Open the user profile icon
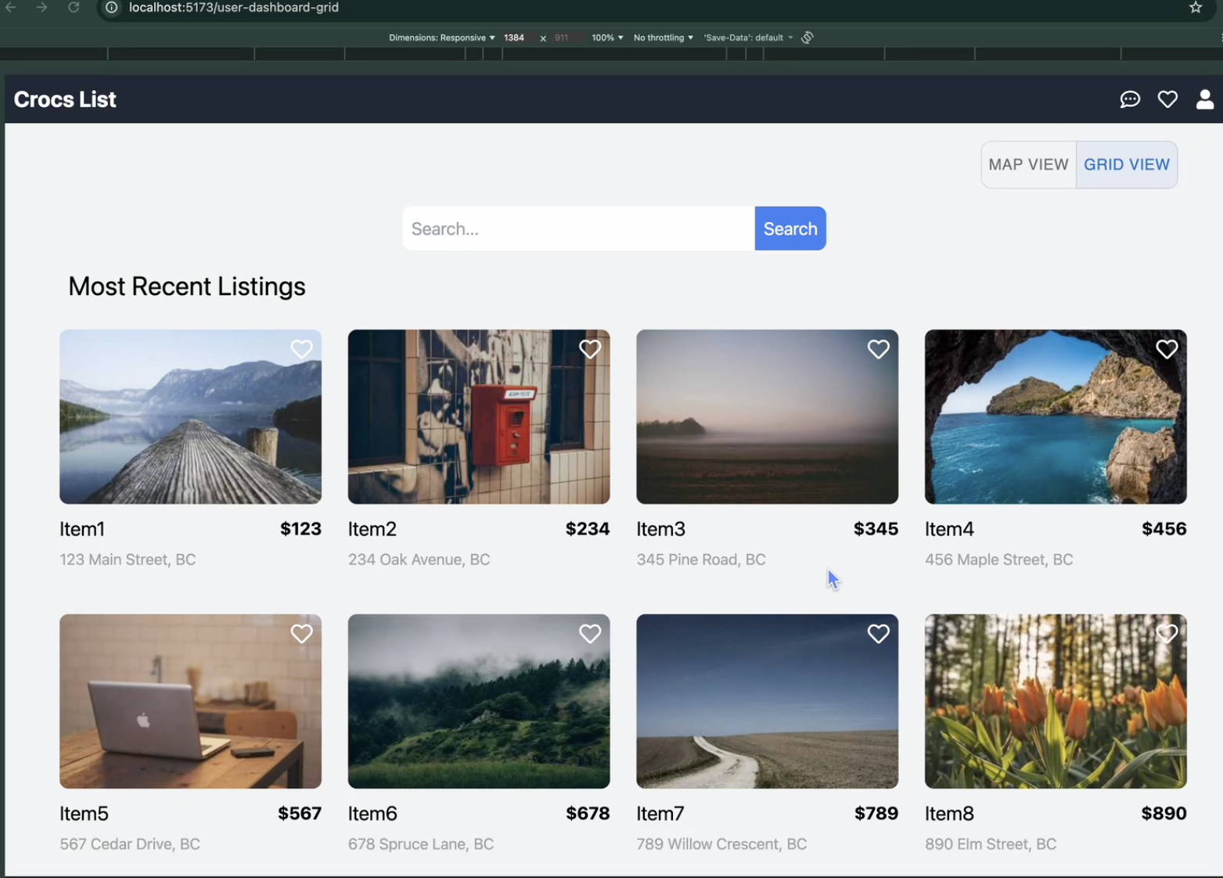The image size is (1223, 878). [x=1204, y=99]
